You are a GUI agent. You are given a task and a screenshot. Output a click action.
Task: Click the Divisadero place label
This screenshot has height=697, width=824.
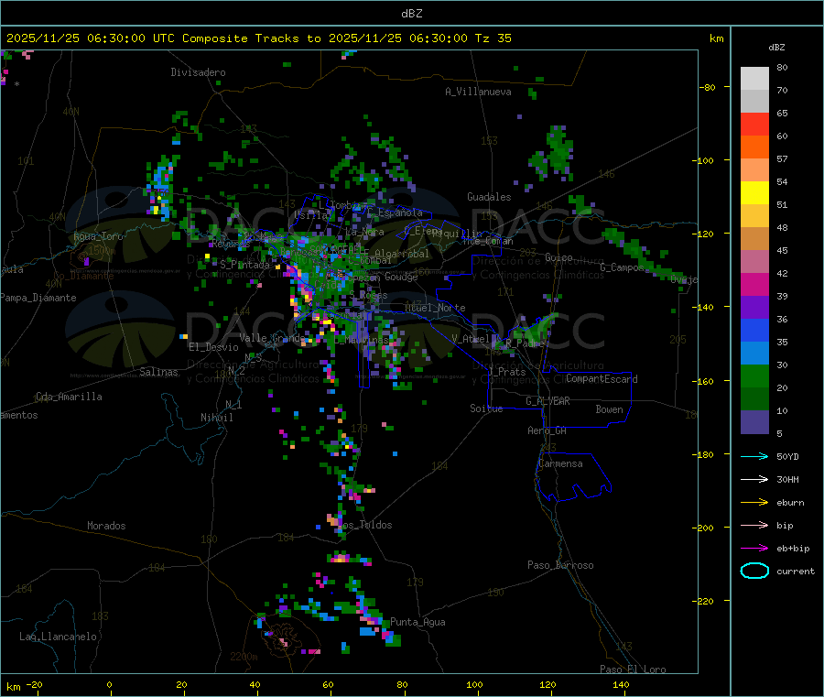click(198, 72)
